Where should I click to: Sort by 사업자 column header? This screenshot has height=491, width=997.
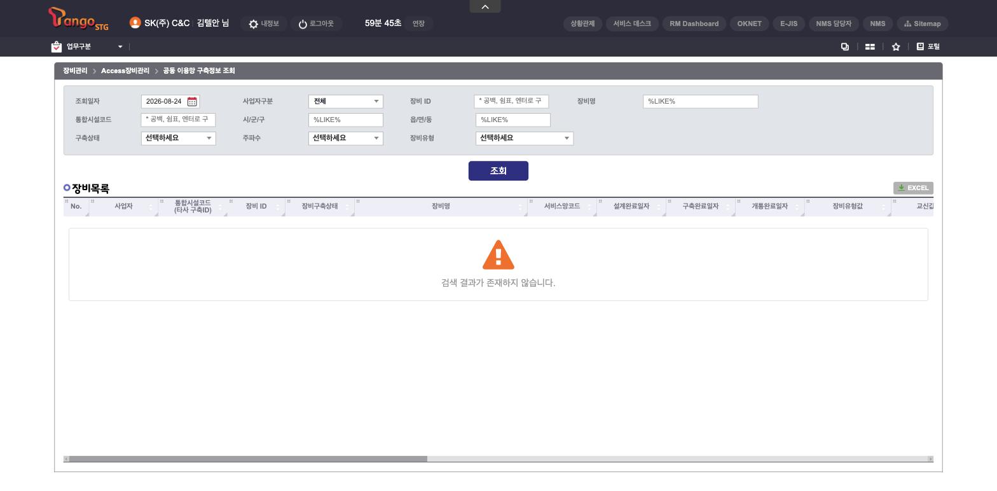coord(123,207)
